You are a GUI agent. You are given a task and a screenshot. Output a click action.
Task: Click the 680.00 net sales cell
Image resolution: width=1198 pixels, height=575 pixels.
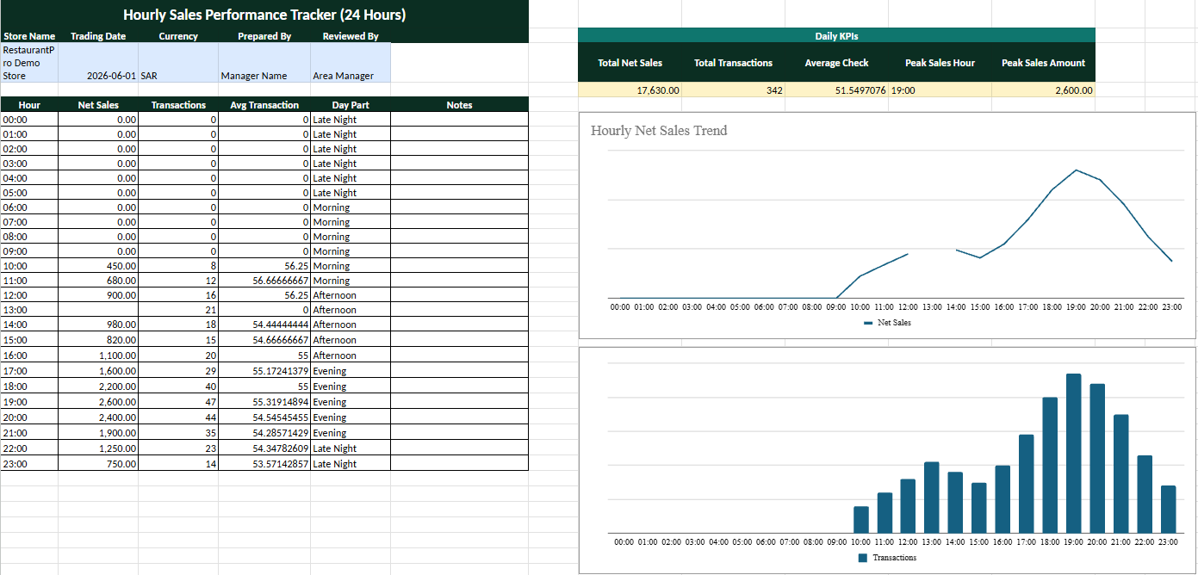pos(98,281)
